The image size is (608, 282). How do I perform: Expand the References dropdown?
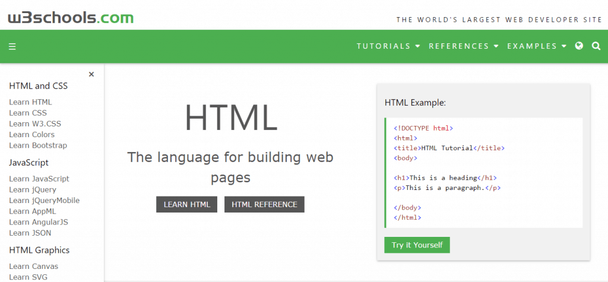[463, 46]
